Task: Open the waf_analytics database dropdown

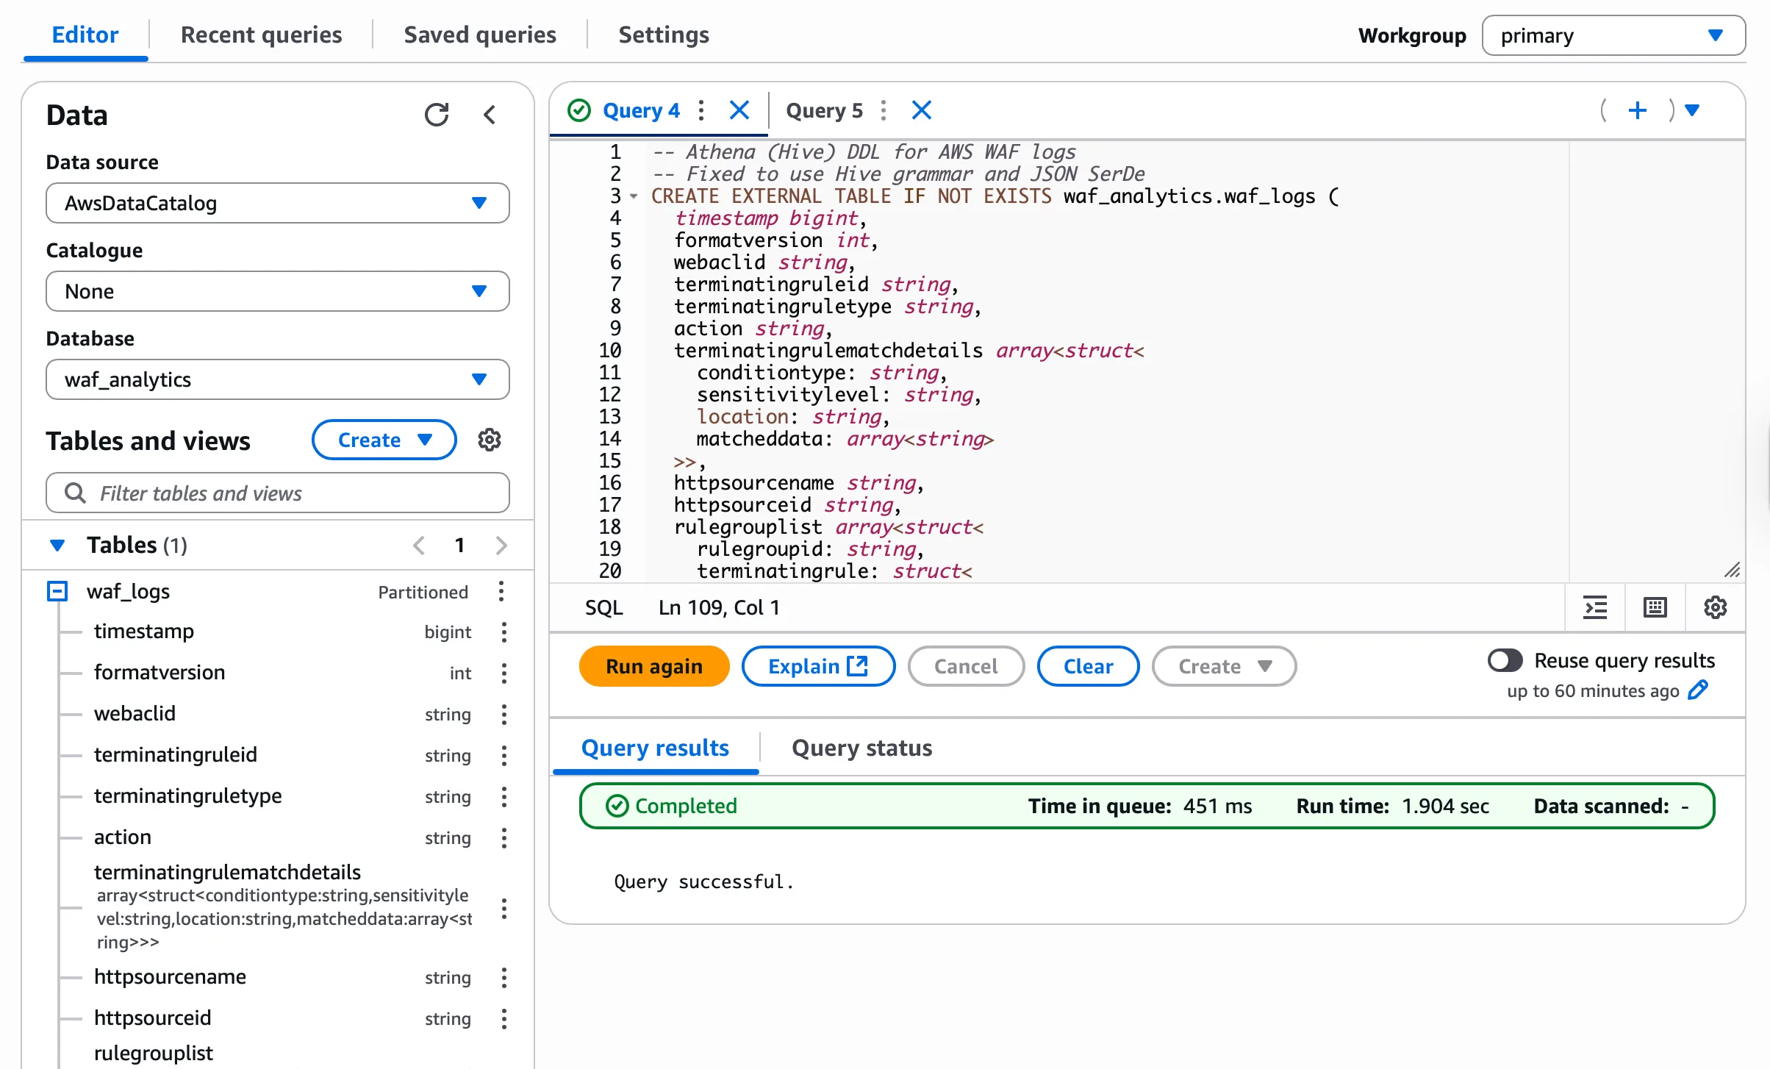Action: (278, 379)
